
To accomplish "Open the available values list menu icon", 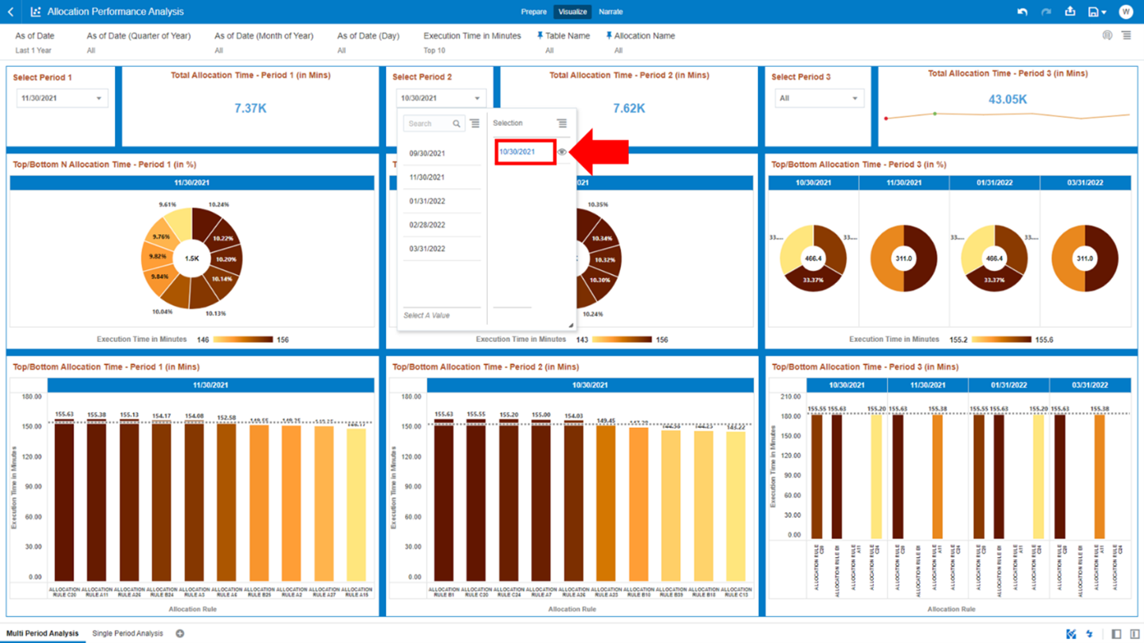I will (475, 124).
